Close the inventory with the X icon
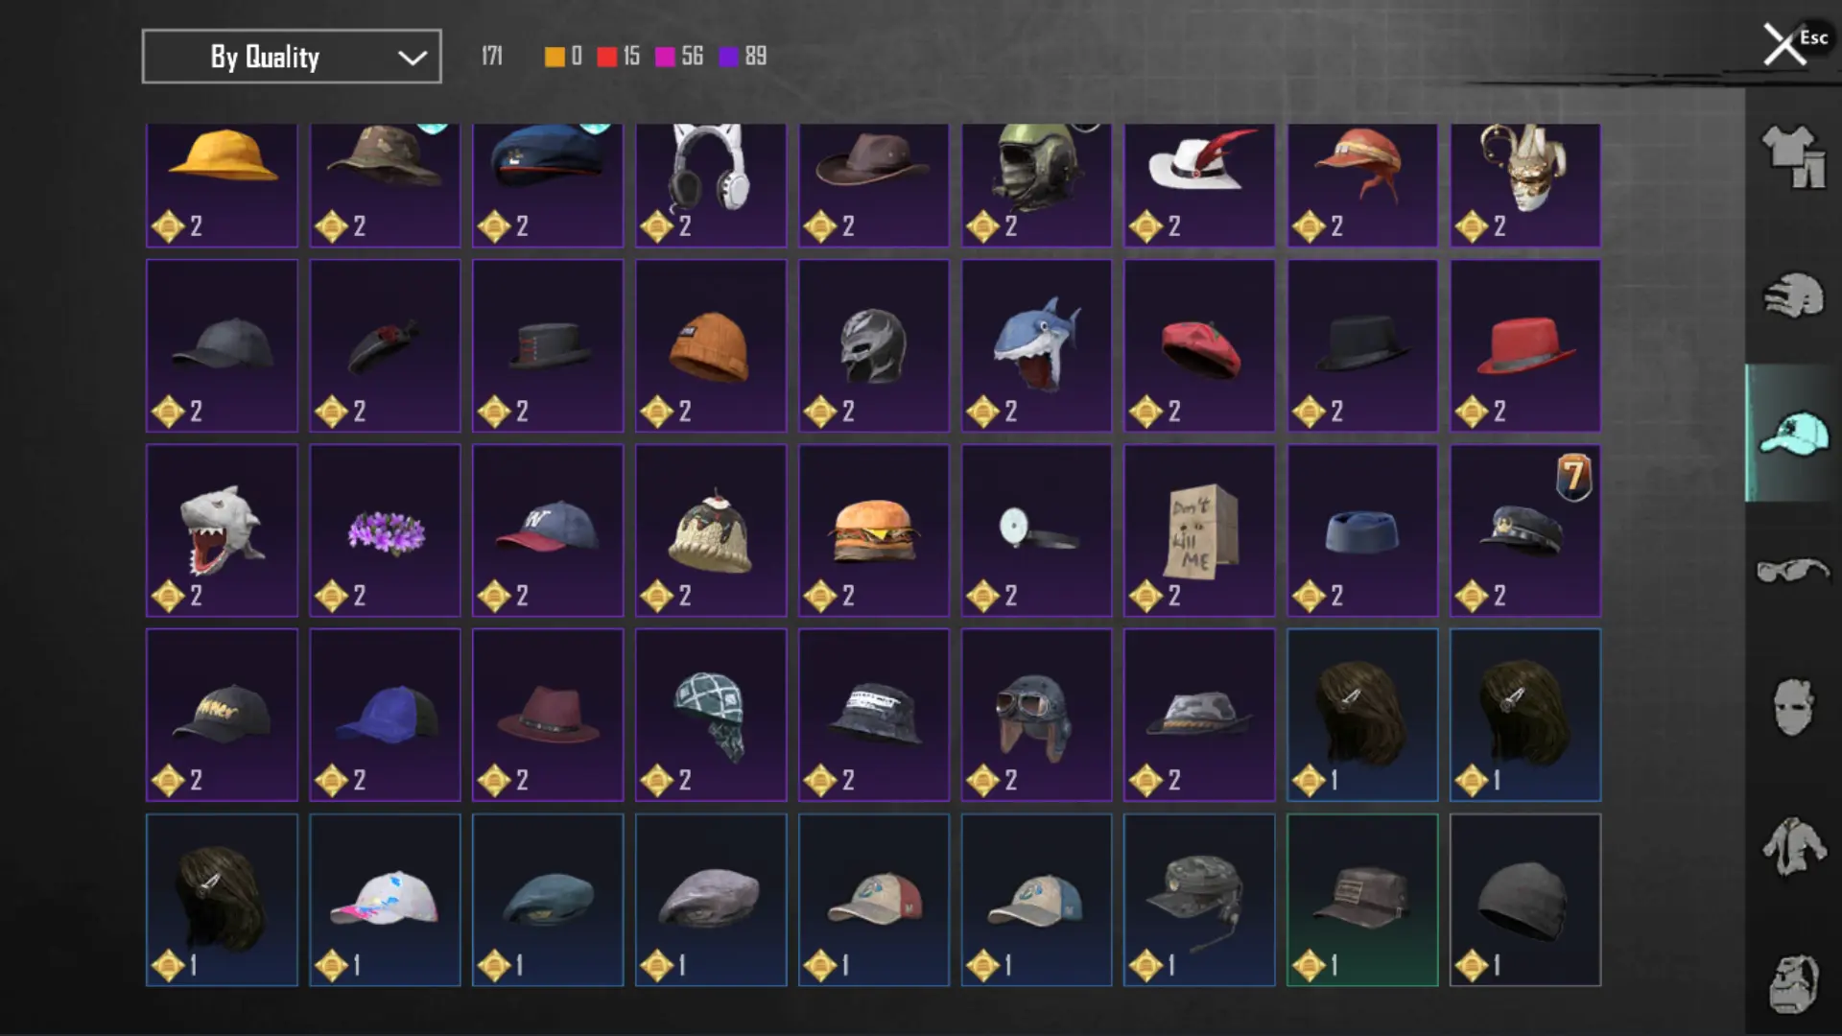The image size is (1842, 1036). [x=1784, y=44]
